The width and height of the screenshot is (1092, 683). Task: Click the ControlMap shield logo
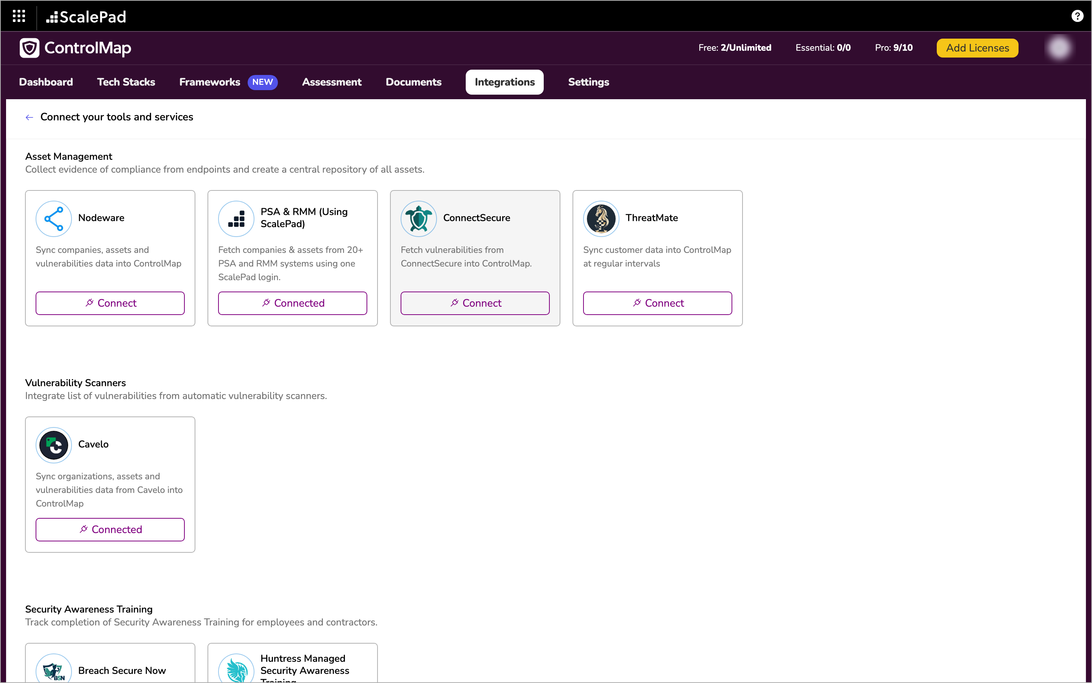pyautogui.click(x=30, y=48)
